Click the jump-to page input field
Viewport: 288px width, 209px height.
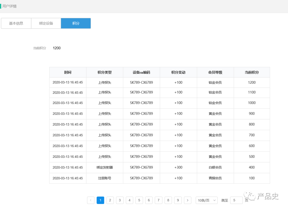coord(236,200)
